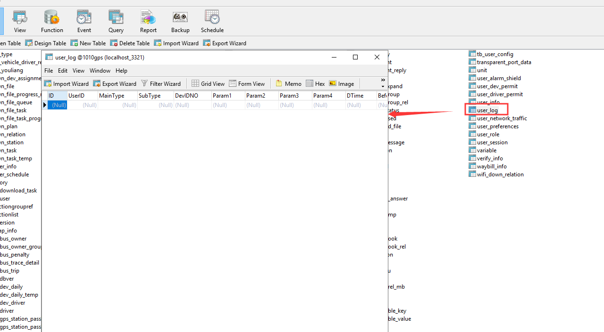Select the user_preferences table

point(494,126)
